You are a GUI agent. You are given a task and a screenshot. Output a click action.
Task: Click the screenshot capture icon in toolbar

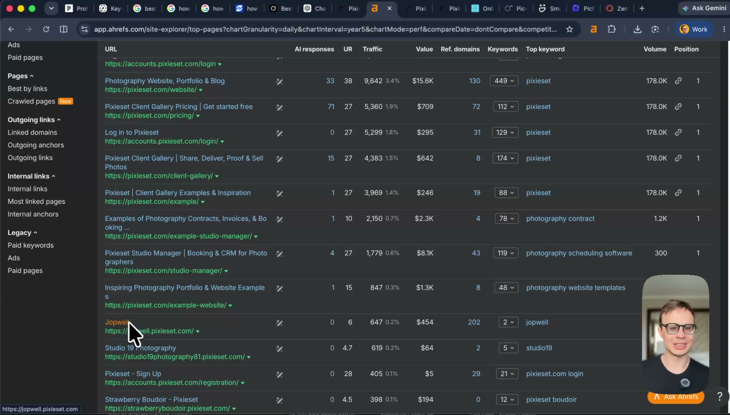click(x=655, y=29)
